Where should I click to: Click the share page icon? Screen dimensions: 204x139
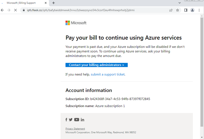pyautogui.click(x=171, y=10)
